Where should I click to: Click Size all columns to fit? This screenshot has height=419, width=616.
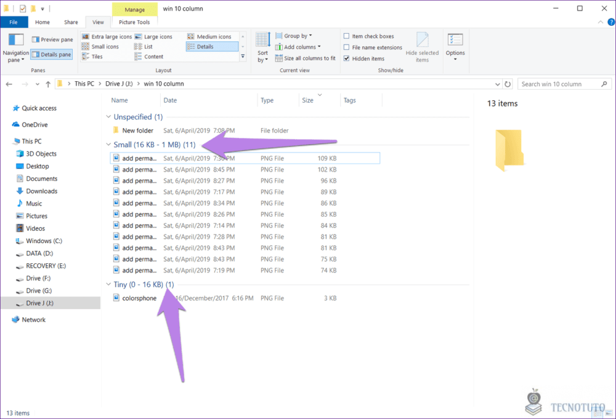point(306,58)
